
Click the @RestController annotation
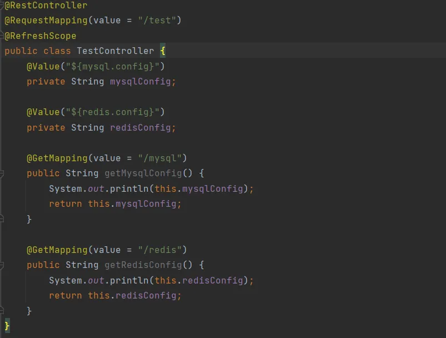(46, 6)
